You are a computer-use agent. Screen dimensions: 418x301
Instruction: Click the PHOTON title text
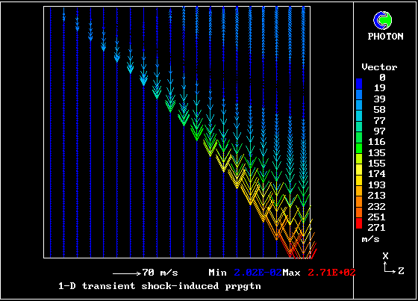[x=385, y=37]
